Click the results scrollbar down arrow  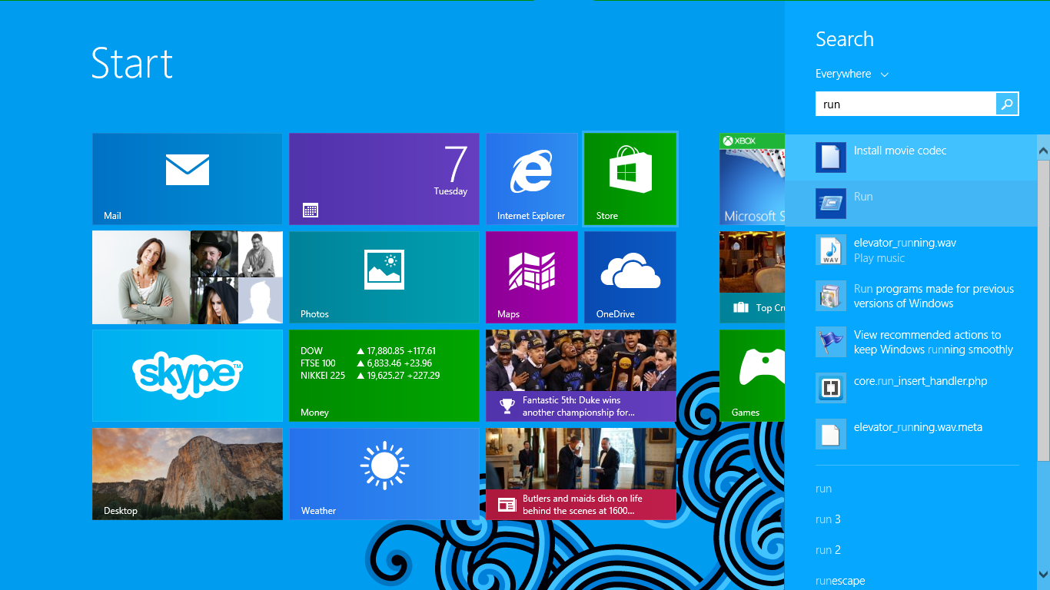tap(1043, 575)
